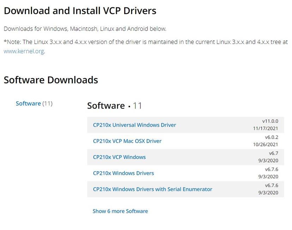Click the v6.0.2 version label

(271, 137)
